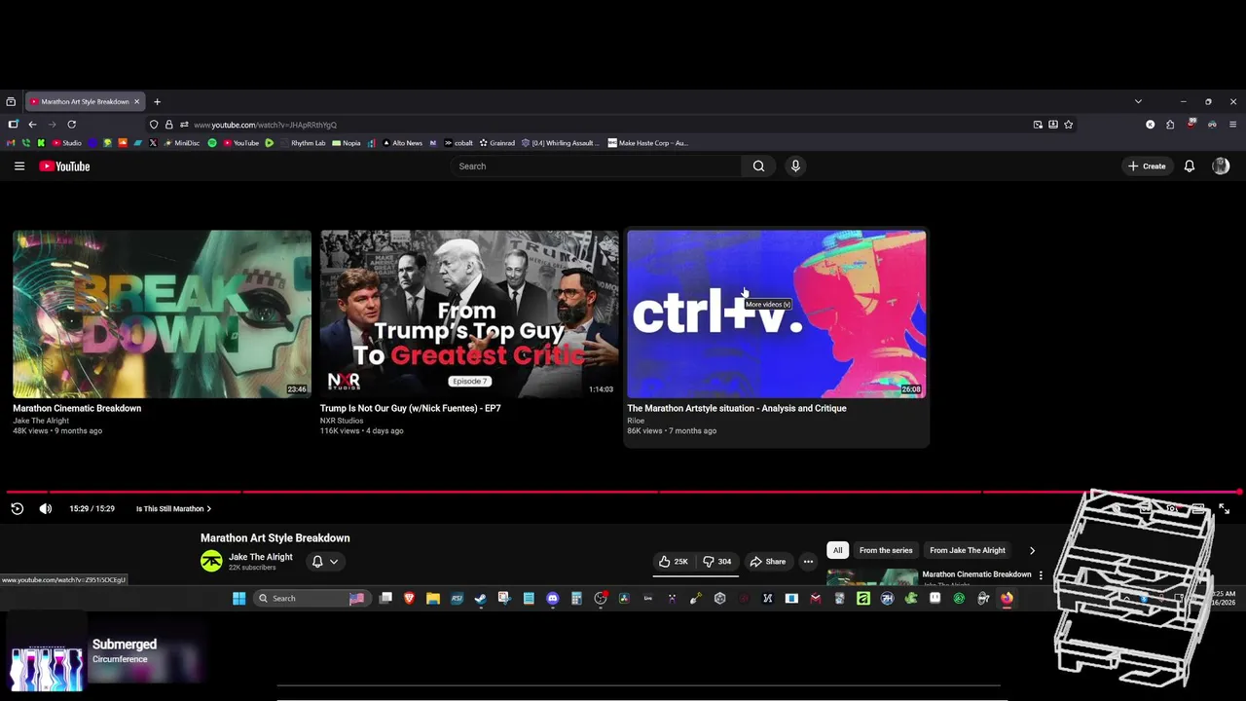Open a new browser tab

pos(157,101)
